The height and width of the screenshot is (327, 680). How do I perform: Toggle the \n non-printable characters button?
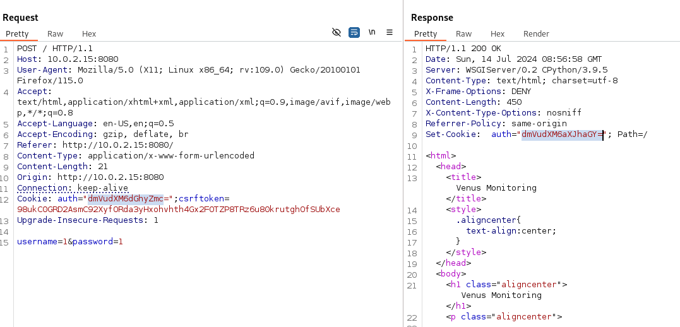372,32
